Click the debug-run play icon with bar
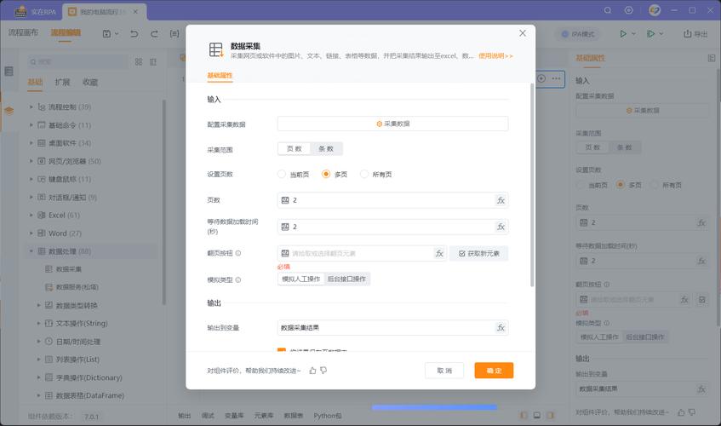The image size is (721, 426). click(x=650, y=33)
